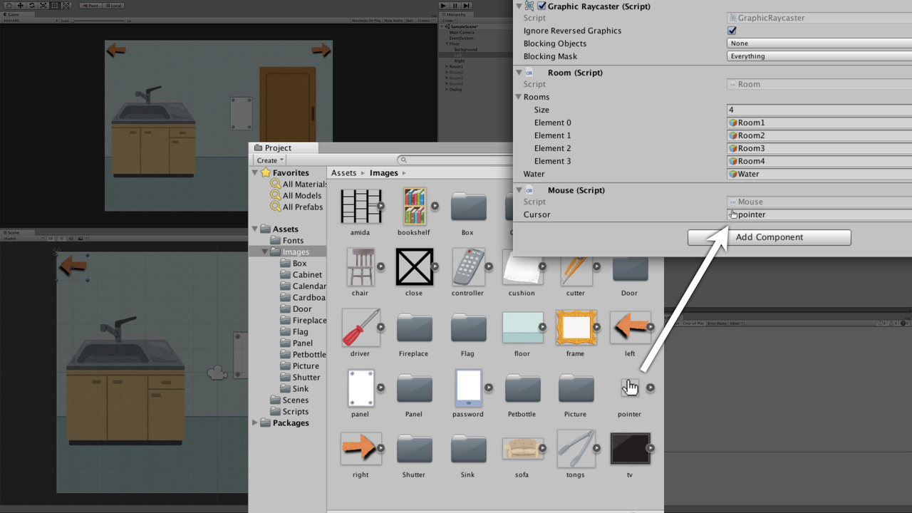Viewport: 912px width, 513px height.
Task: Select the Rect Transform tool
Action: pyautogui.click(x=55, y=6)
